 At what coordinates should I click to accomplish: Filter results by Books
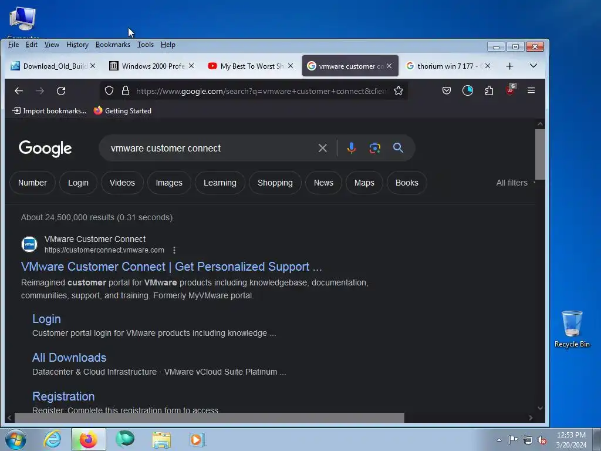point(407,183)
